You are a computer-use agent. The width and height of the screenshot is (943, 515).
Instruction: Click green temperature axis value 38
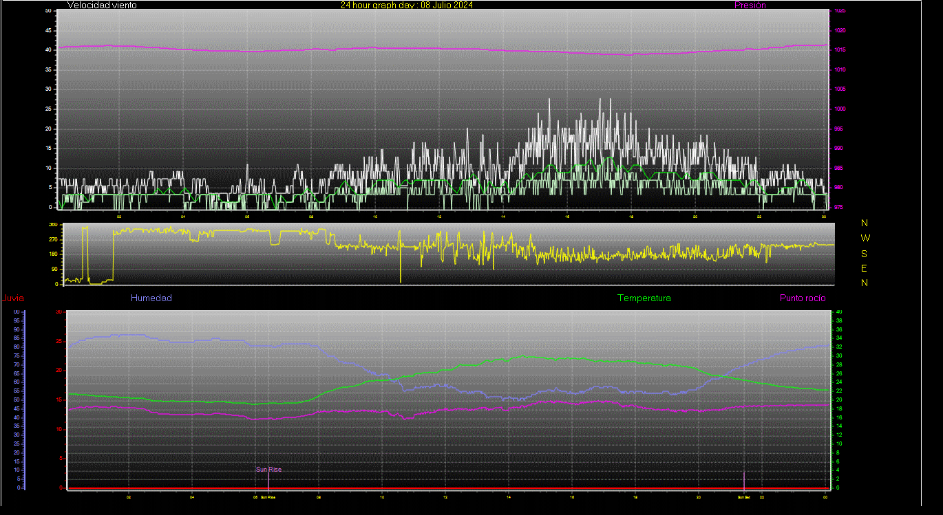pos(838,320)
